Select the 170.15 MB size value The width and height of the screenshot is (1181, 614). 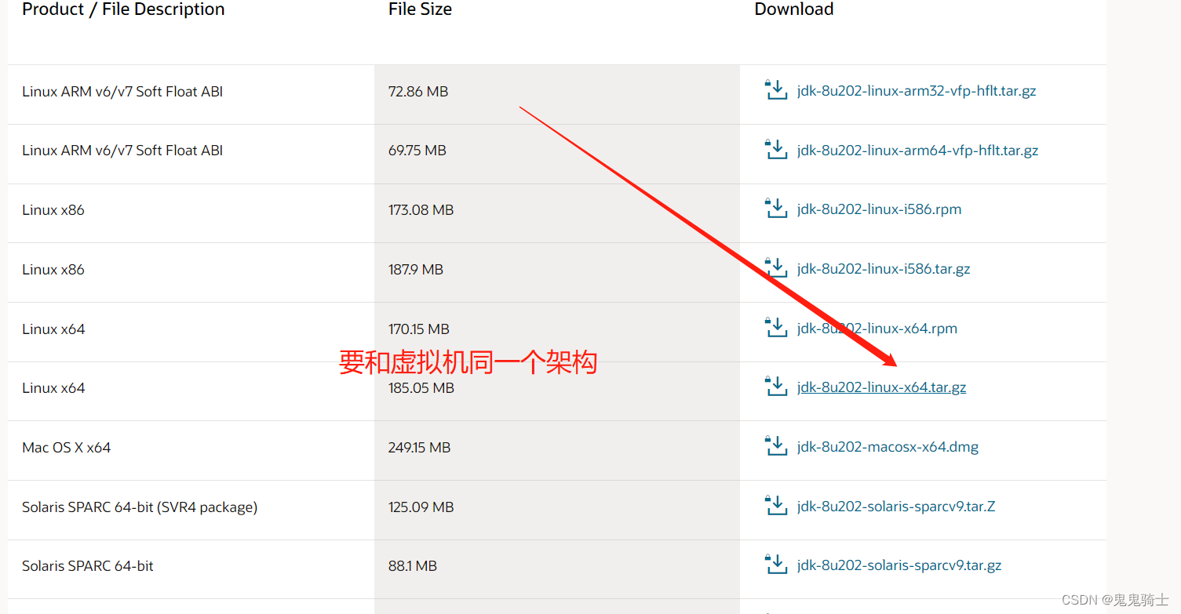coord(419,329)
